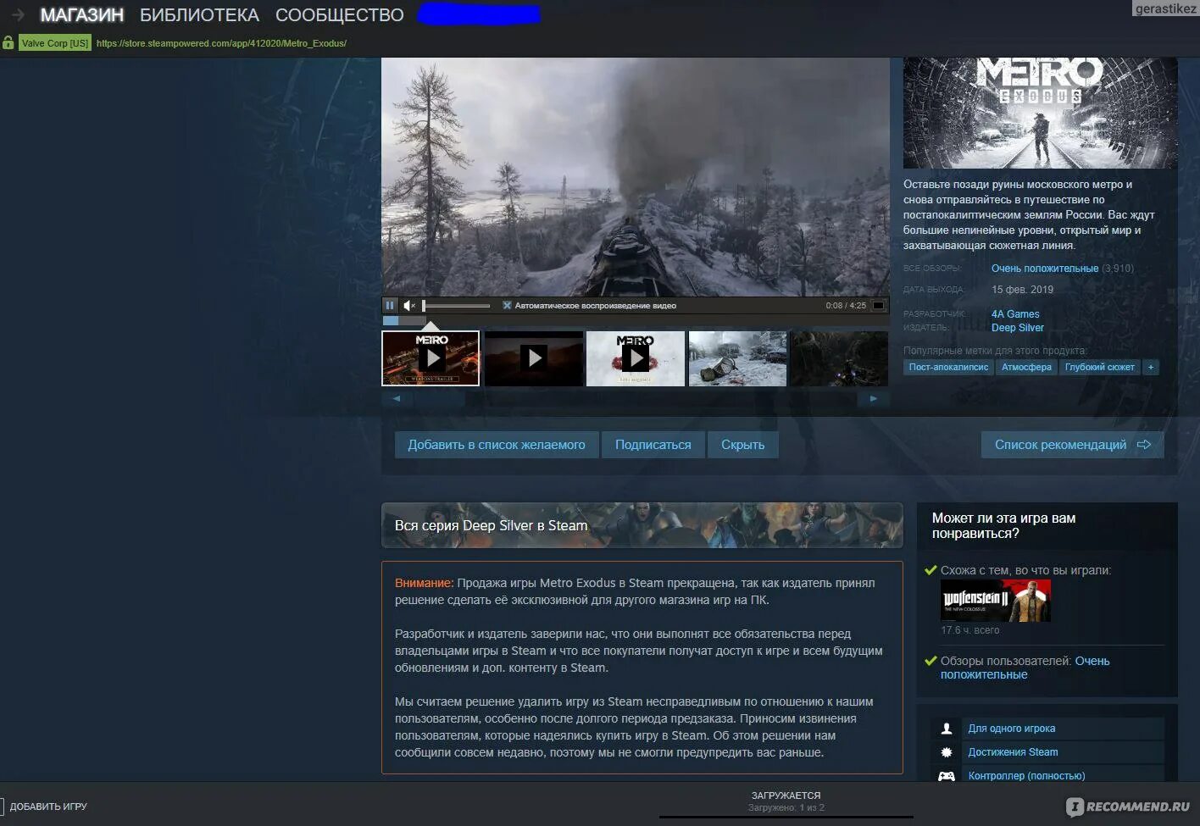Select the second dark trailer thumbnail
1200x826 pixels.
click(534, 358)
